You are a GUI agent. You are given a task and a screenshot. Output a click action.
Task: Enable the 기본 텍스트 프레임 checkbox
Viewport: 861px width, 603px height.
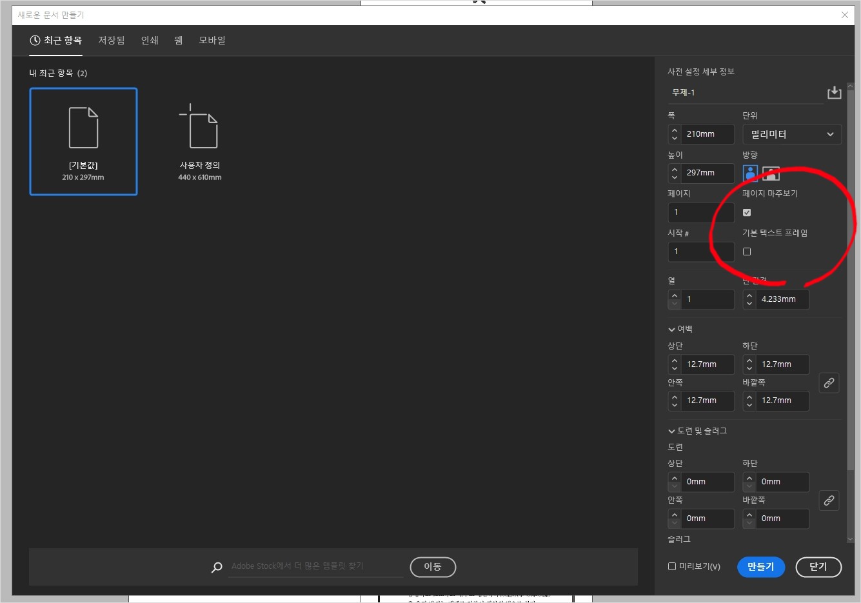[x=746, y=252]
